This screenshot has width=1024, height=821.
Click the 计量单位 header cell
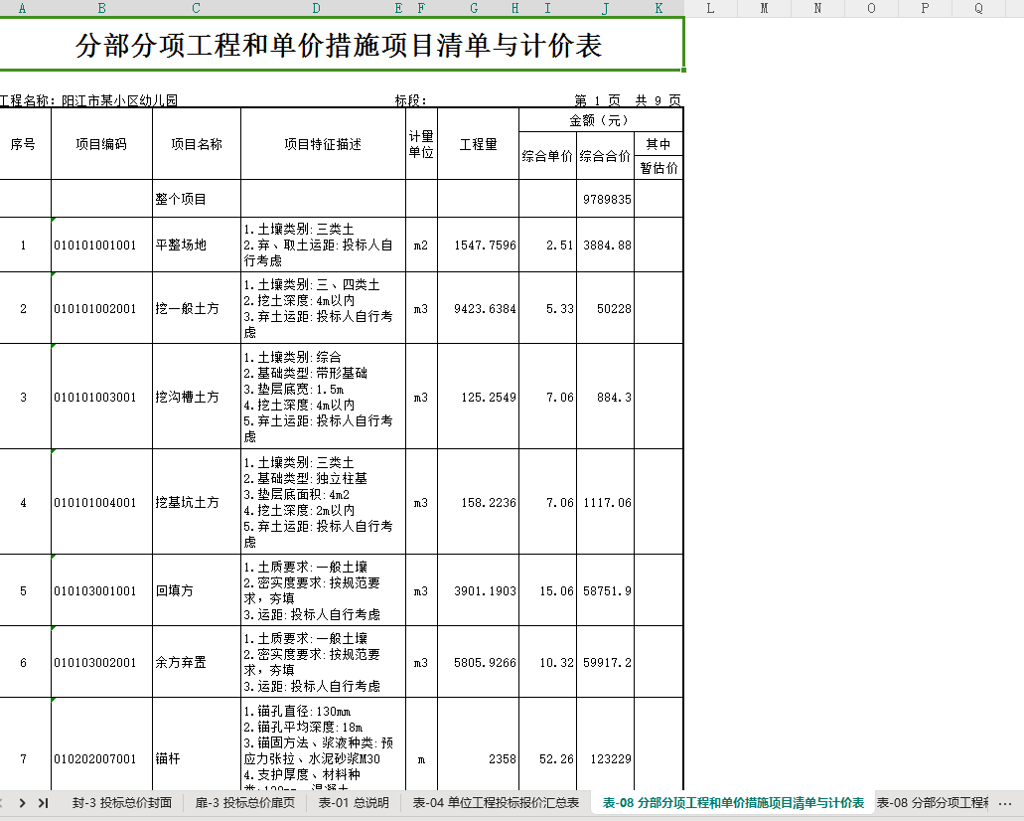click(x=421, y=144)
